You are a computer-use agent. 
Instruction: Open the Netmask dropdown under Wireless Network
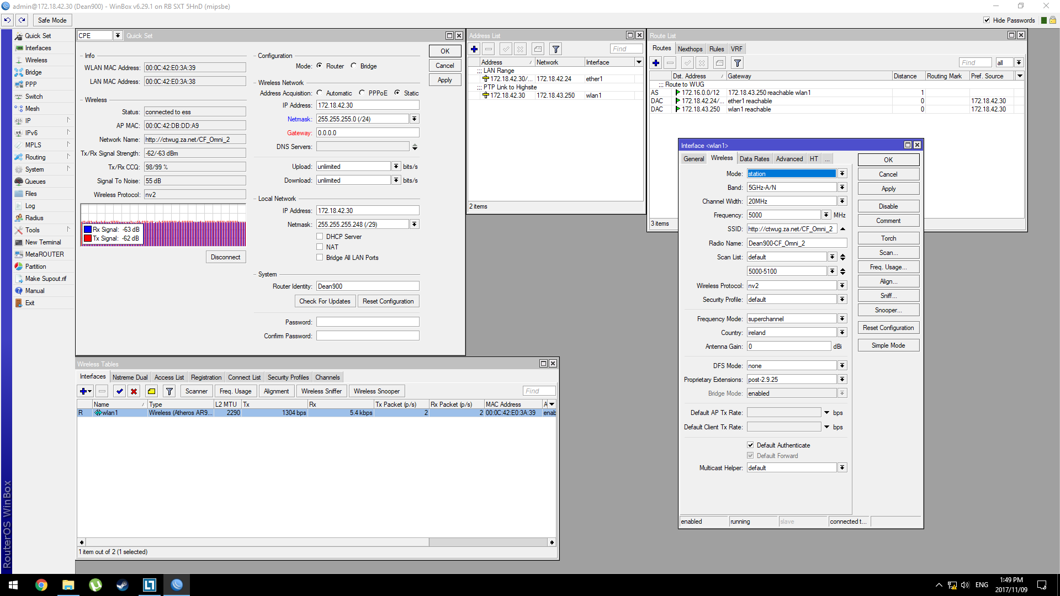point(414,119)
